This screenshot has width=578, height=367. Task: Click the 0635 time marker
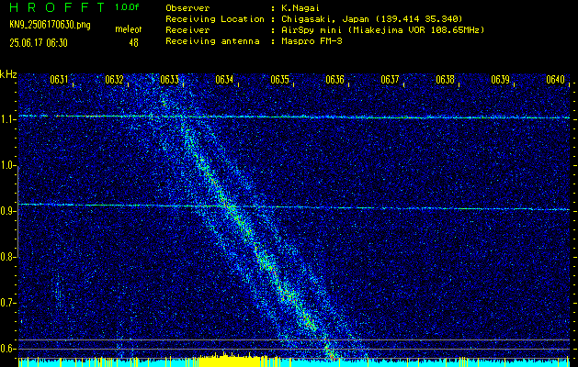pyautogui.click(x=279, y=80)
